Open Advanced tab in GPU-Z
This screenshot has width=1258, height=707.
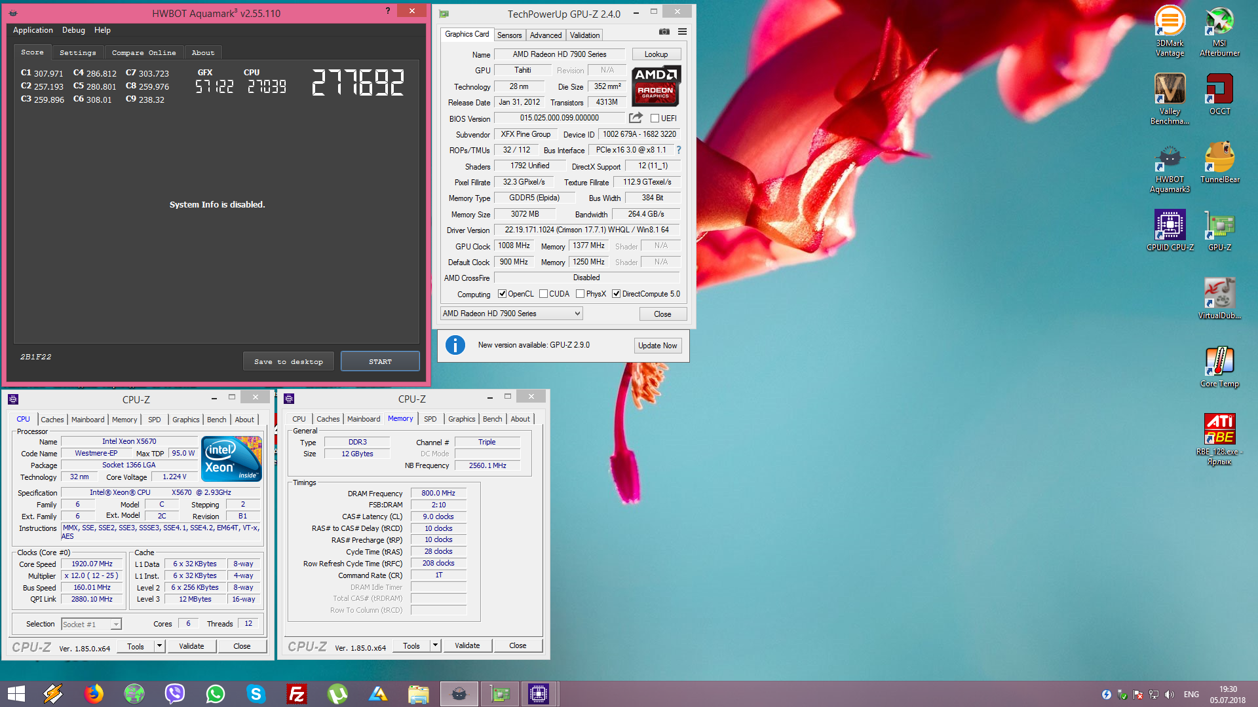click(546, 35)
